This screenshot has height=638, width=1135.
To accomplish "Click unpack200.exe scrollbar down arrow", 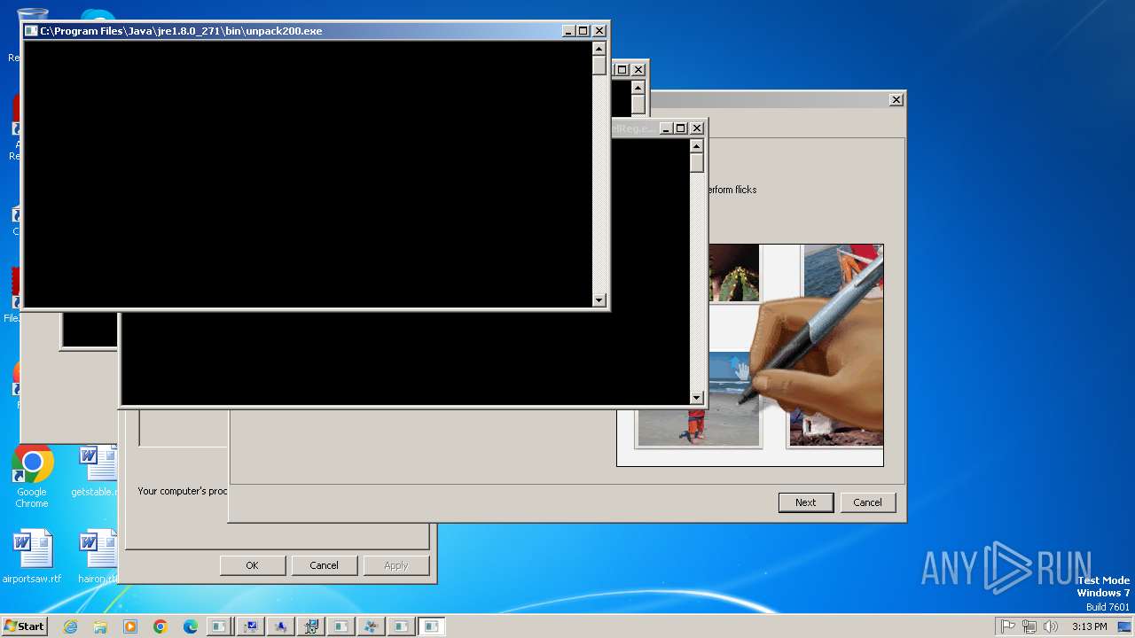I will pyautogui.click(x=599, y=300).
